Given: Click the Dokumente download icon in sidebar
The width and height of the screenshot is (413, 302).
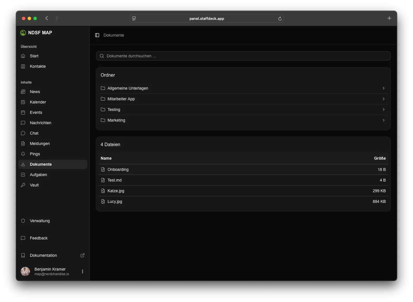Looking at the screenshot, I should click(23, 164).
